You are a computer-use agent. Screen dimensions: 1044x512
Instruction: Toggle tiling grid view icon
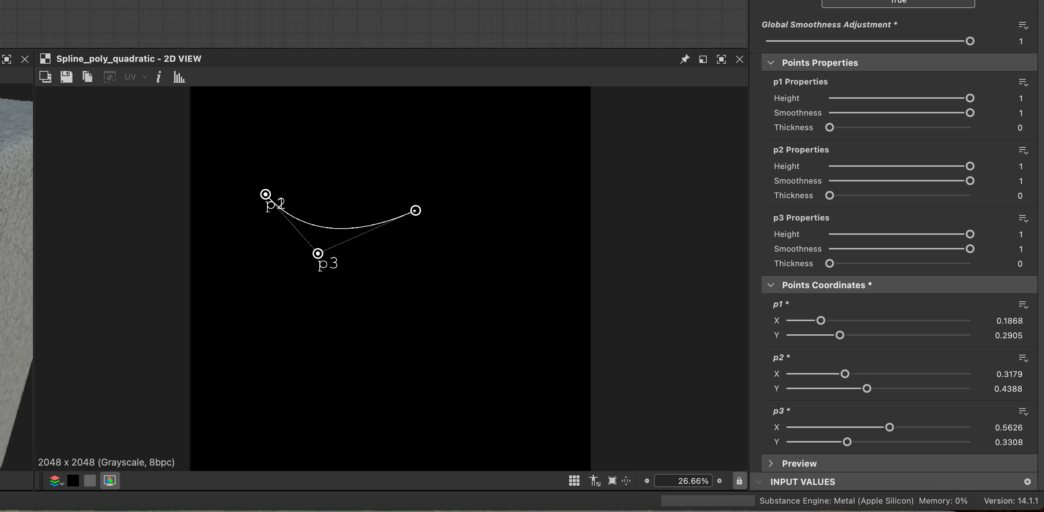pos(574,481)
